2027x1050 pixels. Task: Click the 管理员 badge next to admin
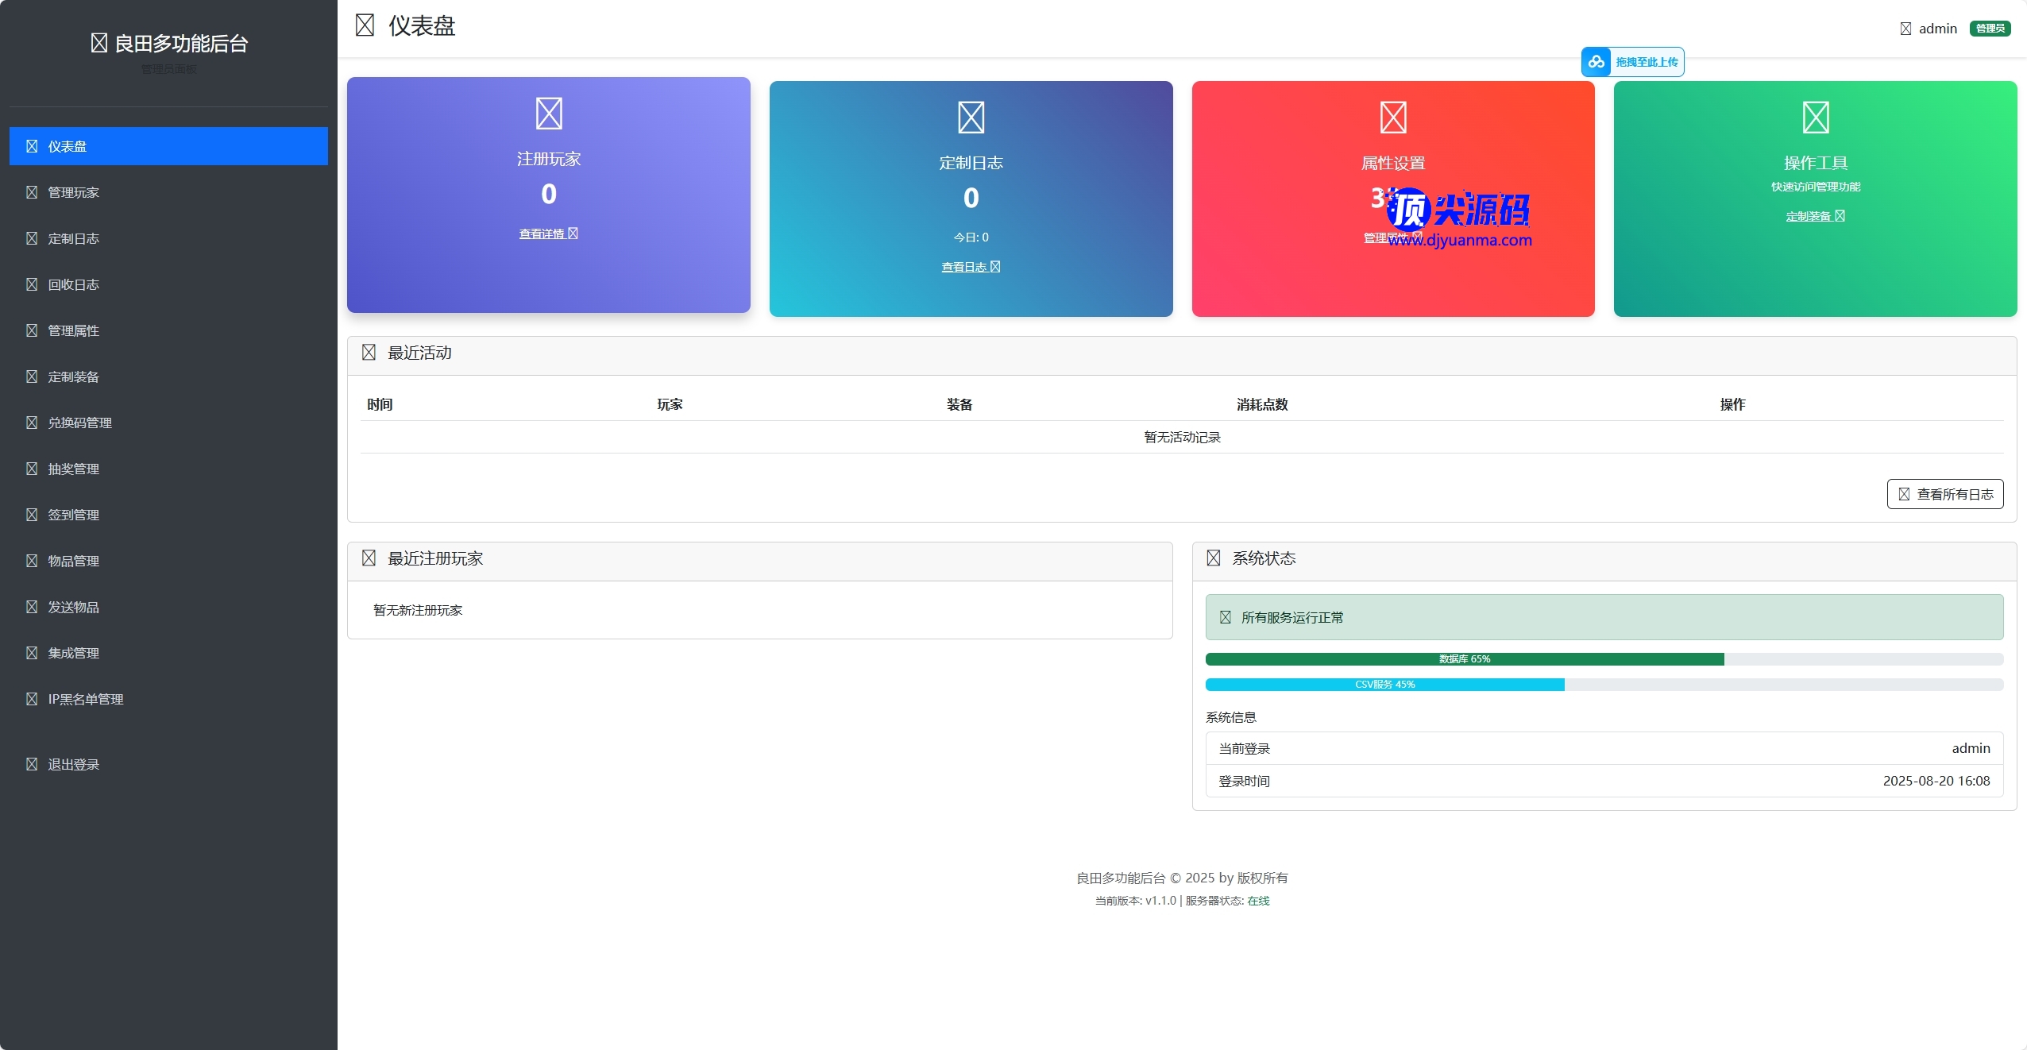(1990, 29)
